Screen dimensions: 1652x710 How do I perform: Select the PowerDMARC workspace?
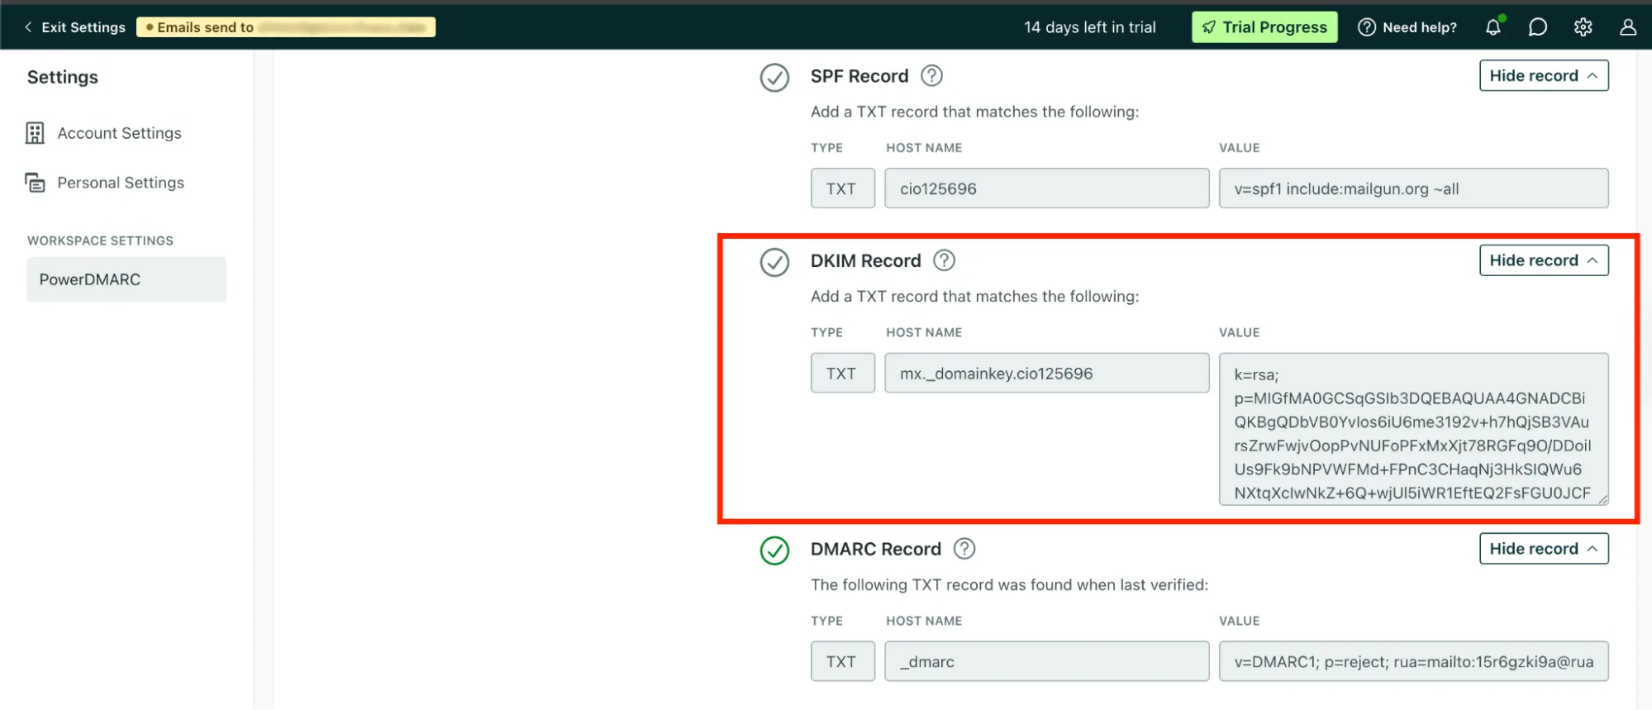pos(126,279)
